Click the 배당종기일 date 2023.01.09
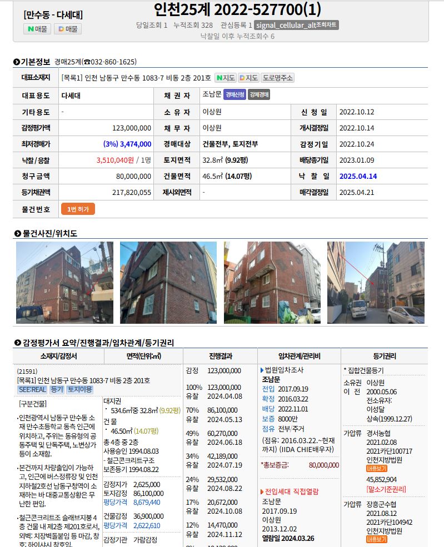This screenshot has height=547, width=444. coord(357,160)
